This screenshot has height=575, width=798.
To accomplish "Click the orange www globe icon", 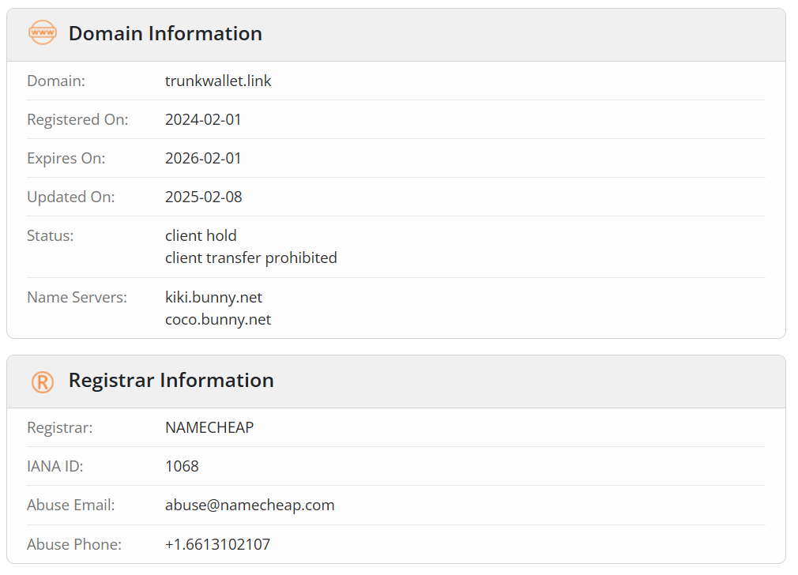I will click(x=42, y=32).
